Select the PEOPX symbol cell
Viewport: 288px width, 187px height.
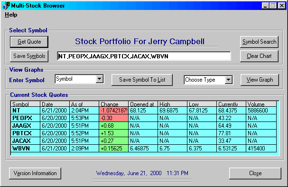tap(25, 118)
